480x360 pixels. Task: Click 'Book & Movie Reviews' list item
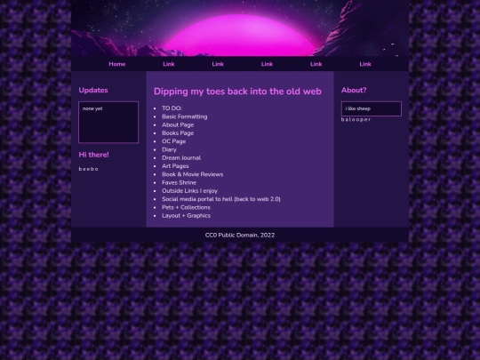193,174
